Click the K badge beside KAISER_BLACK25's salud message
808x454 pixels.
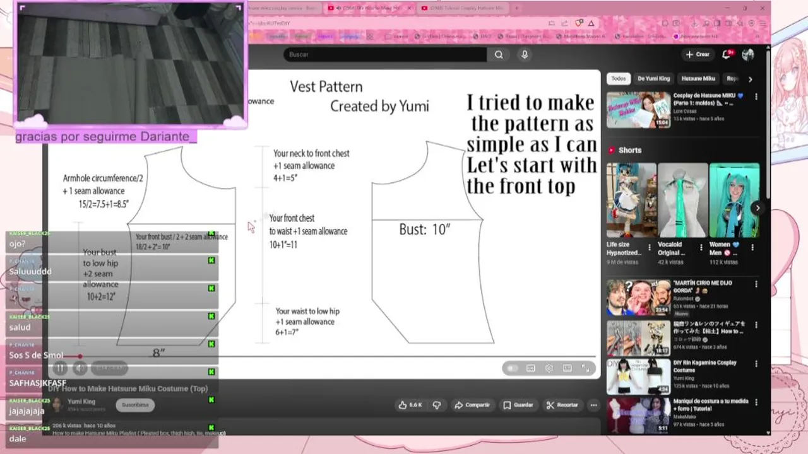pyautogui.click(x=211, y=316)
